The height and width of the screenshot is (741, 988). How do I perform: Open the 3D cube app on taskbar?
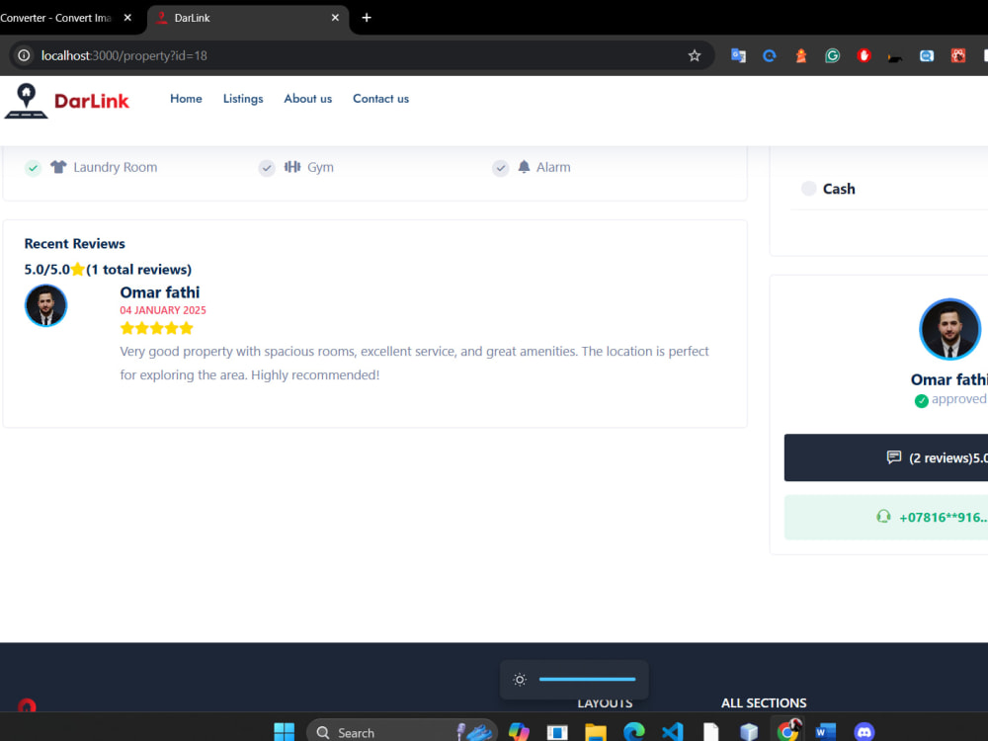[749, 731]
